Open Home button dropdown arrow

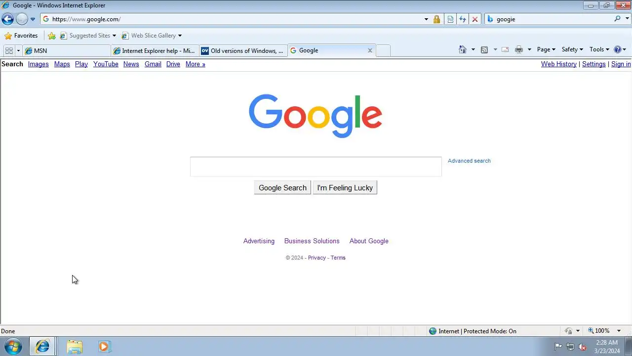coord(473,49)
